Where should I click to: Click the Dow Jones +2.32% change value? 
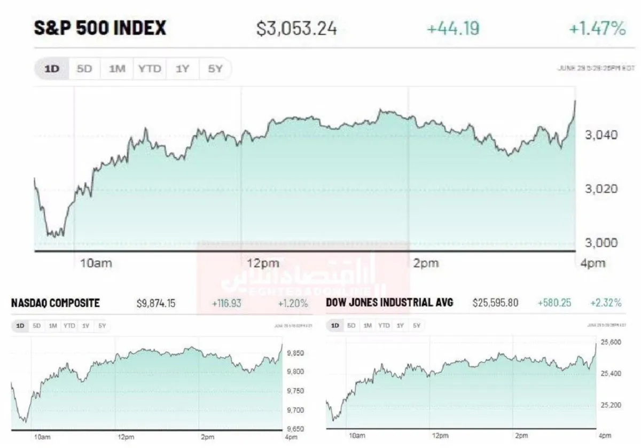pyautogui.click(x=606, y=303)
